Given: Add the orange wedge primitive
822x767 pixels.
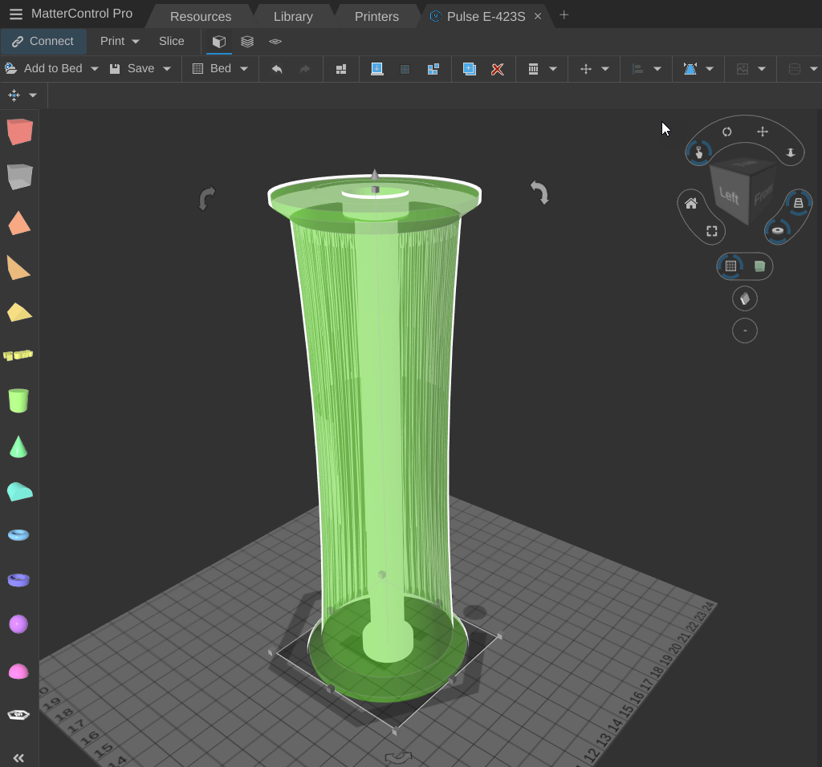Looking at the screenshot, I should click(x=19, y=268).
